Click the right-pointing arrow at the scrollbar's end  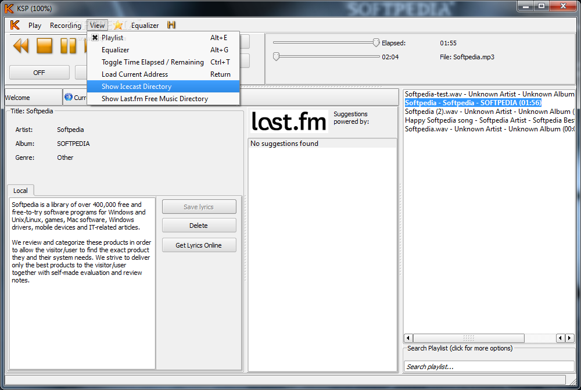tap(570, 338)
